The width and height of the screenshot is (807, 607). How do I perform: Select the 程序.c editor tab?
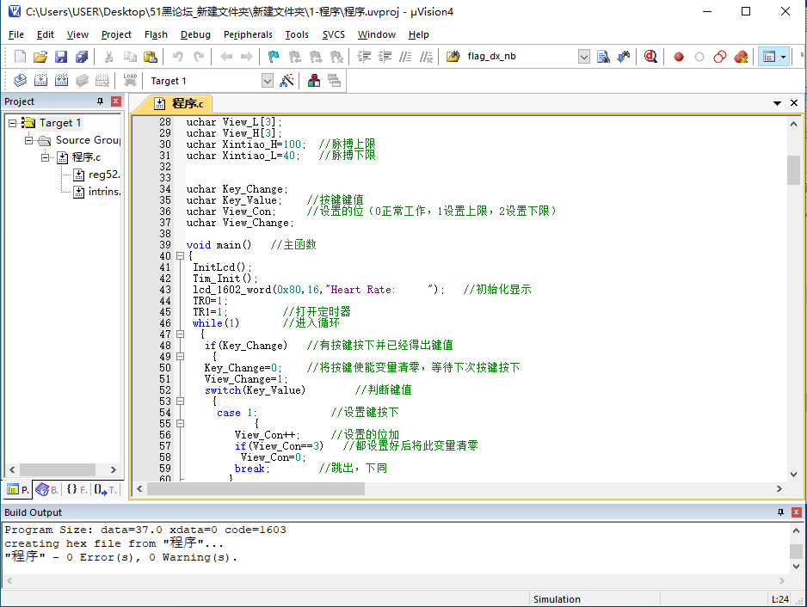point(180,104)
